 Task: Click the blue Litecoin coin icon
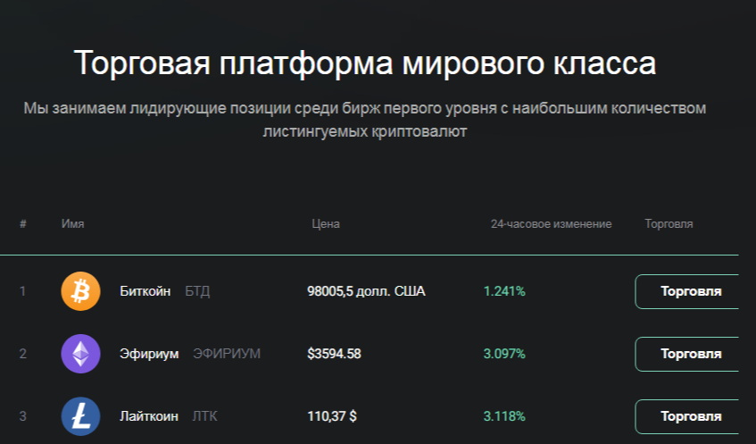[x=80, y=416]
